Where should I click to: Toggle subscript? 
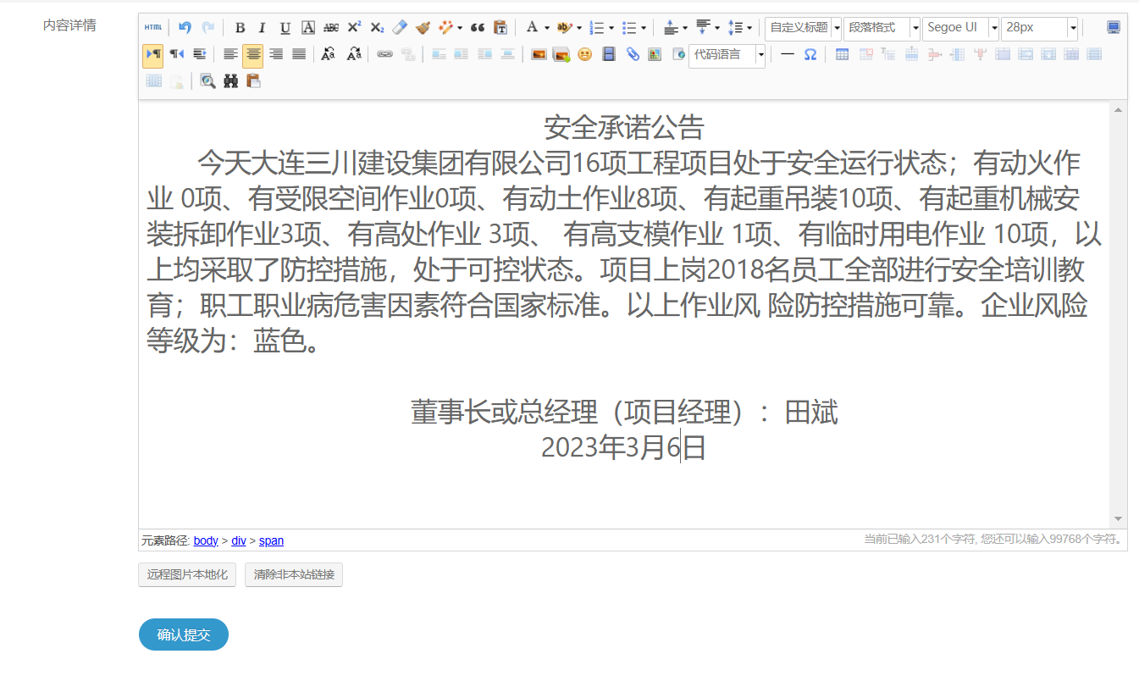coord(377,28)
